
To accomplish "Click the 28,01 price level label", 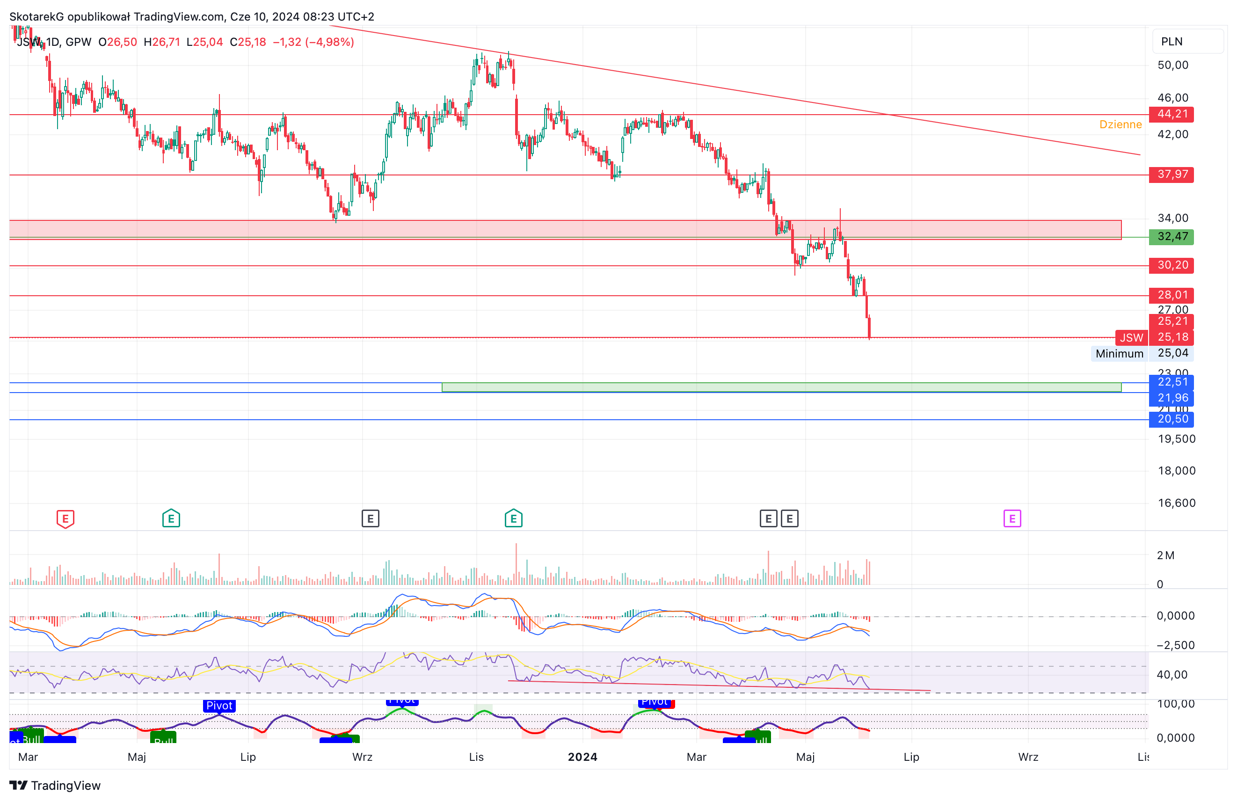I will [1171, 295].
